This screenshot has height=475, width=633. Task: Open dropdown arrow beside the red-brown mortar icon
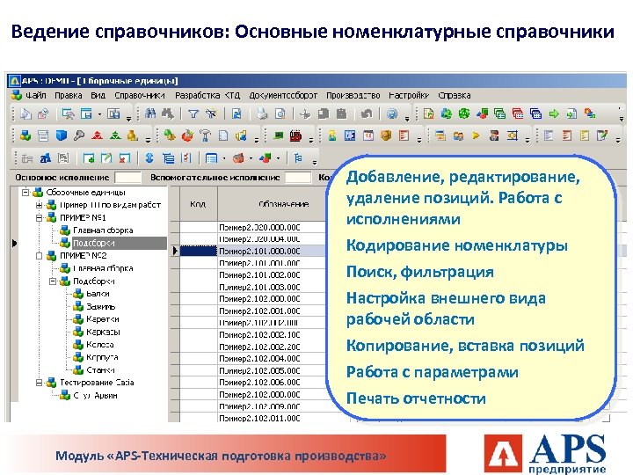click(x=251, y=158)
